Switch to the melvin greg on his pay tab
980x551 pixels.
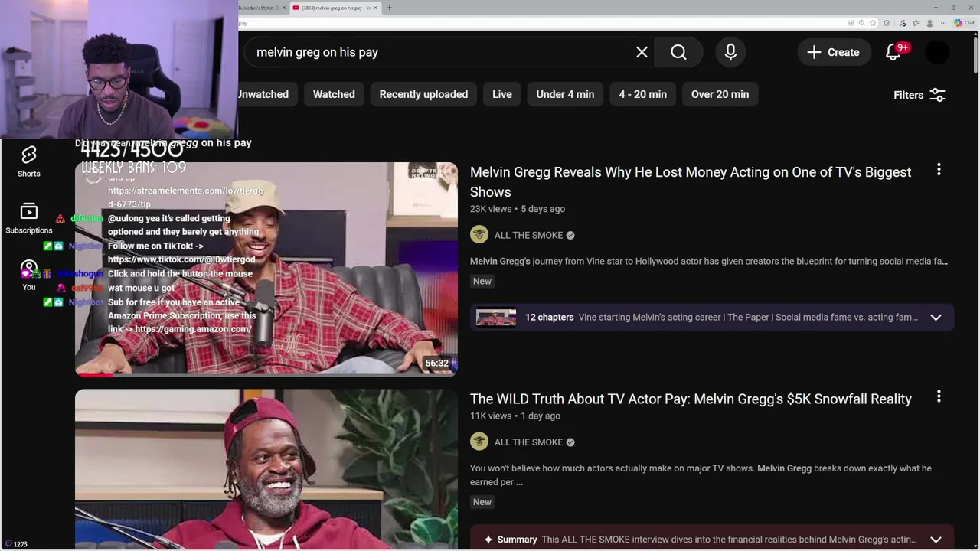pos(336,8)
